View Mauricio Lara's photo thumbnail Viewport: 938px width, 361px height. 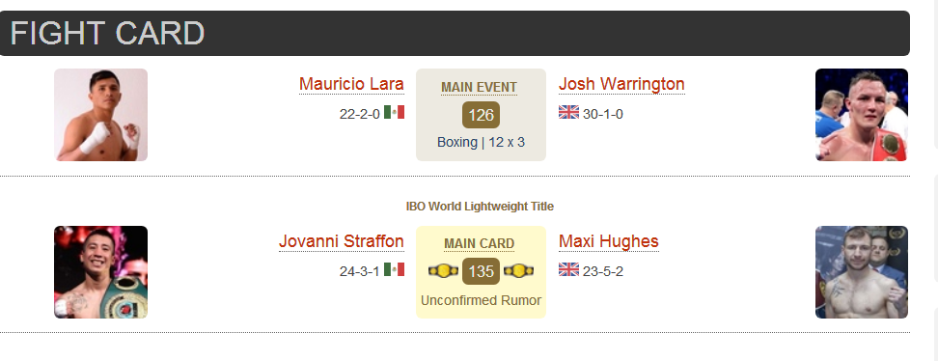pyautogui.click(x=101, y=115)
